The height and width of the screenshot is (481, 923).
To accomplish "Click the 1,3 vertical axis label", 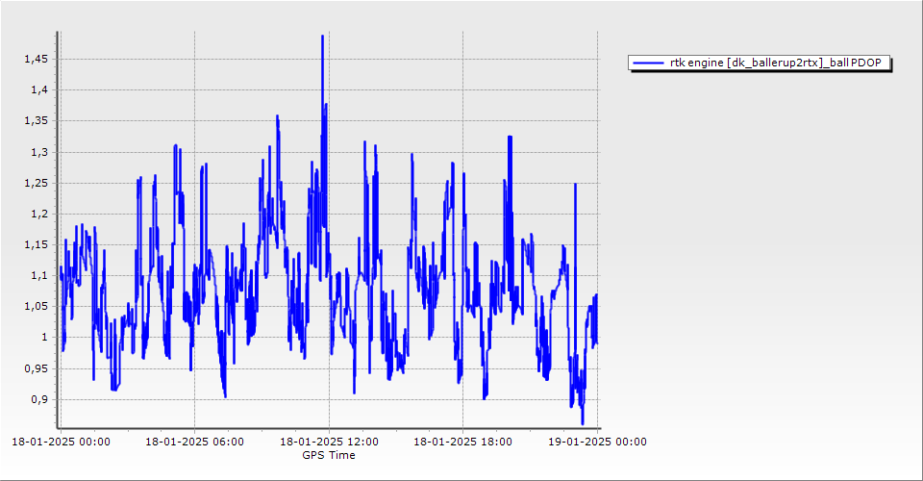I will click(x=37, y=152).
